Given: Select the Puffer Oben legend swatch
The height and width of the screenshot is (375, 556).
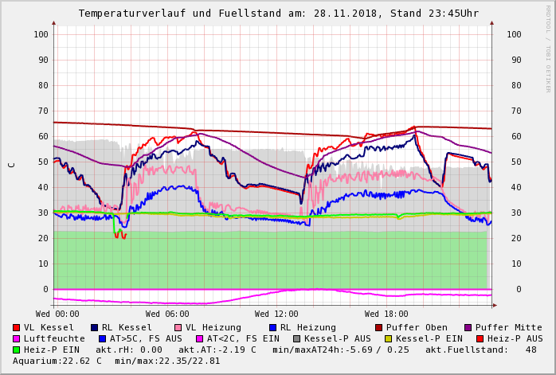Looking at the screenshot, I should [379, 327].
